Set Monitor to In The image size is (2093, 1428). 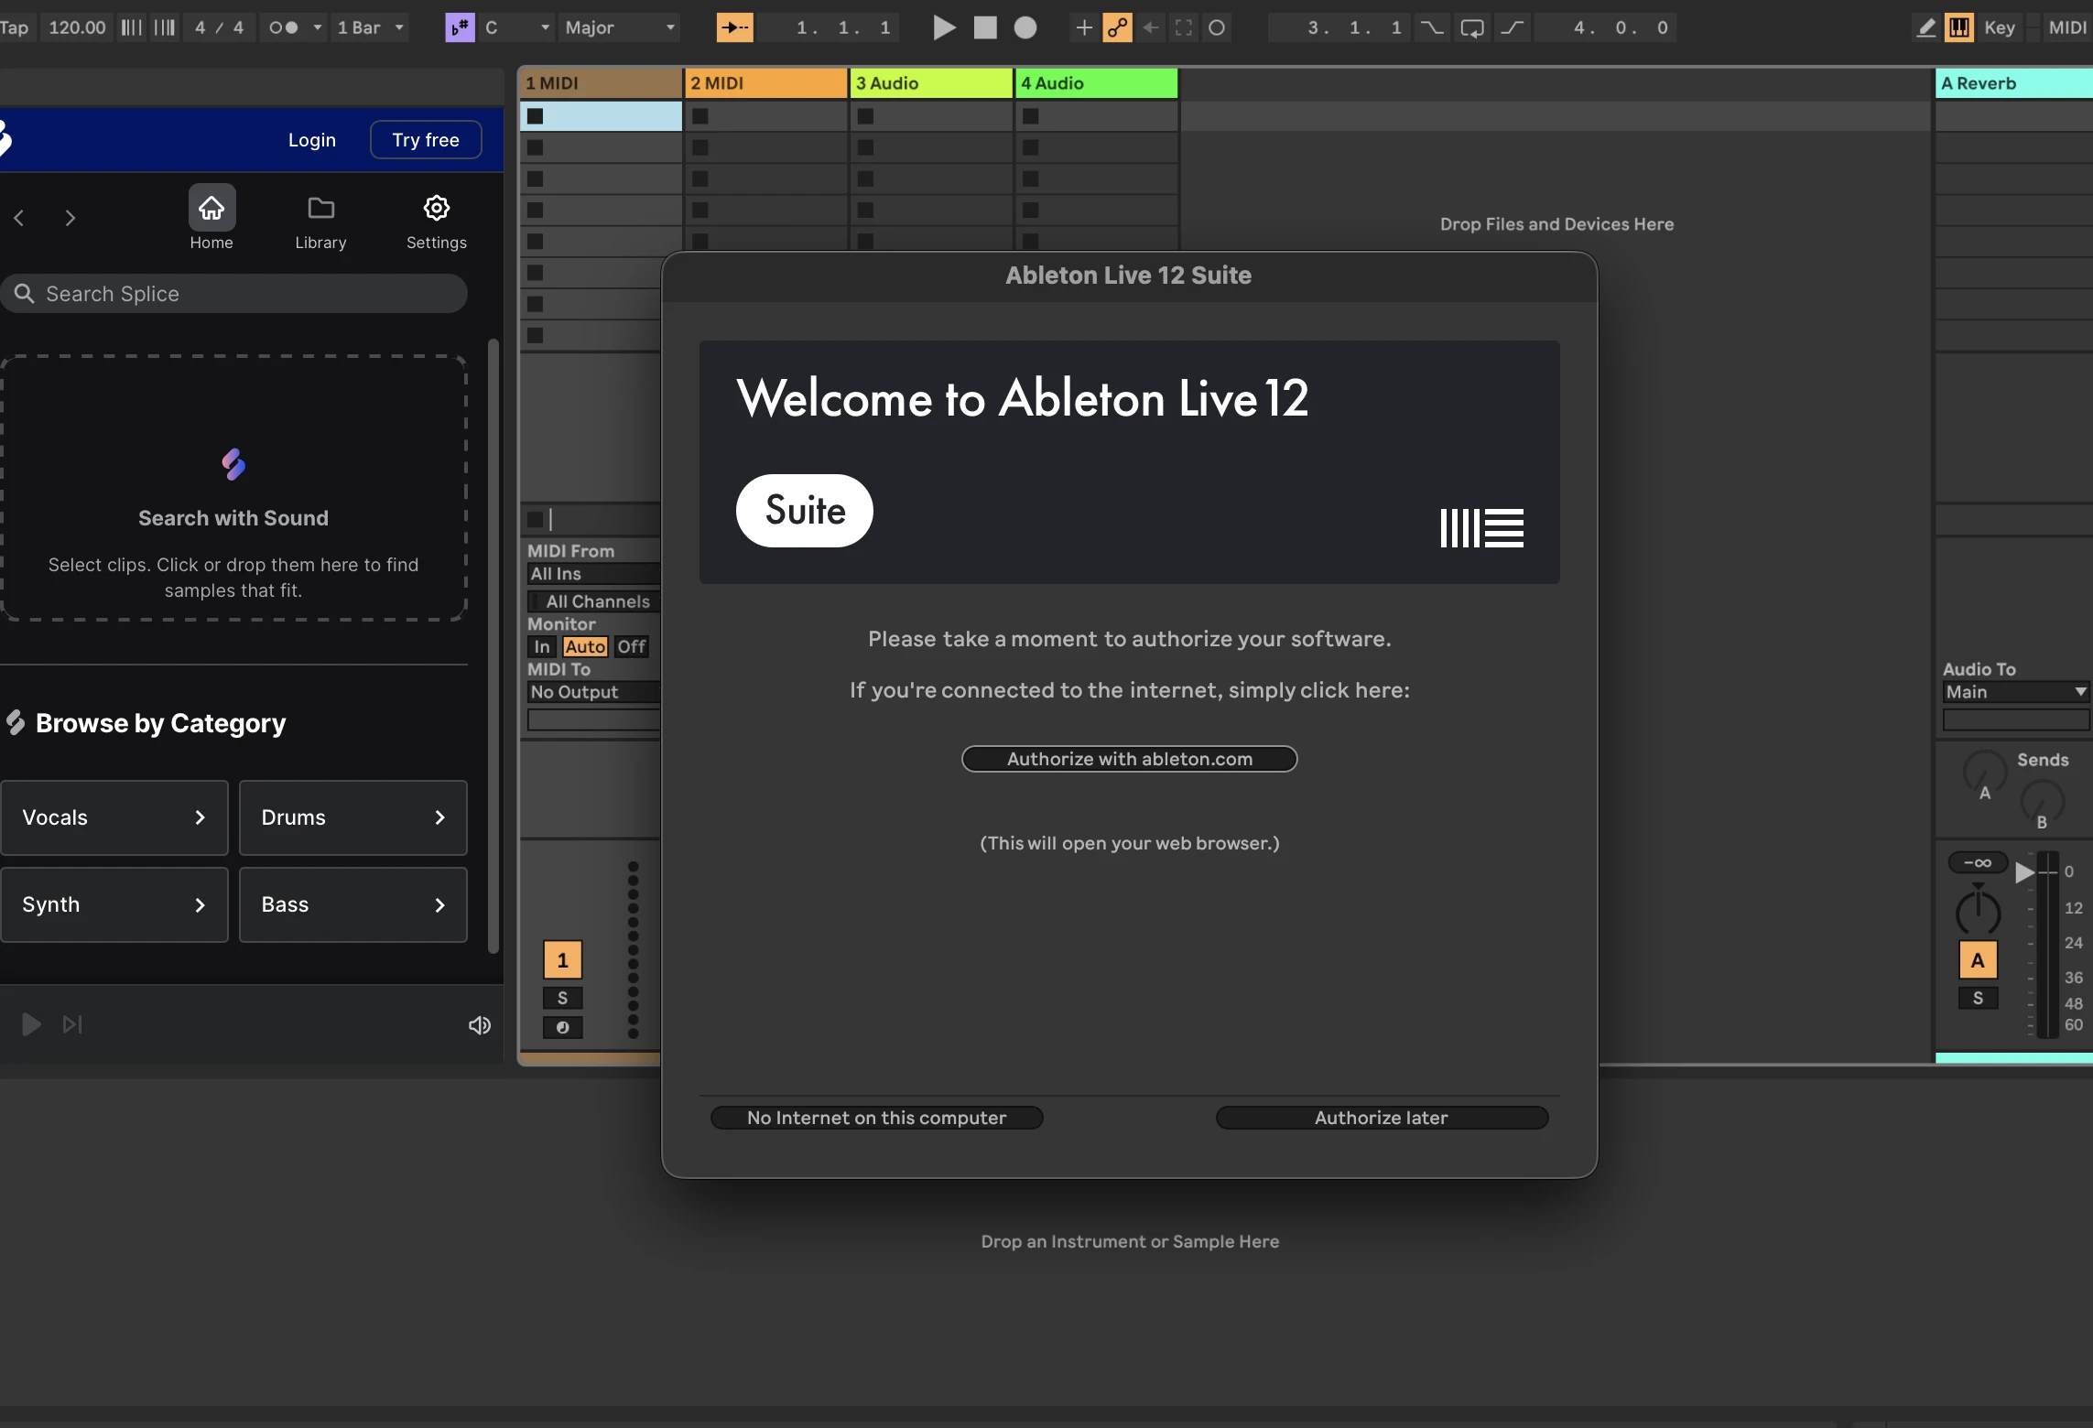coord(542,646)
